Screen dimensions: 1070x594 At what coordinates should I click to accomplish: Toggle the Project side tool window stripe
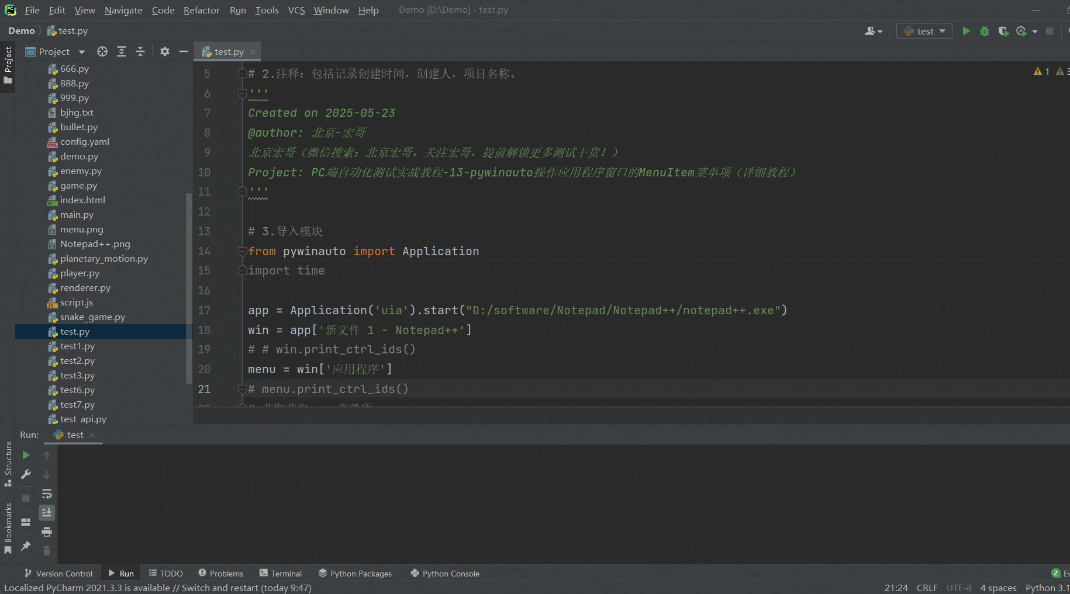(8, 65)
